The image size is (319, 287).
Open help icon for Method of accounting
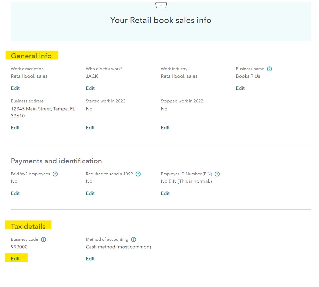pos(134,239)
